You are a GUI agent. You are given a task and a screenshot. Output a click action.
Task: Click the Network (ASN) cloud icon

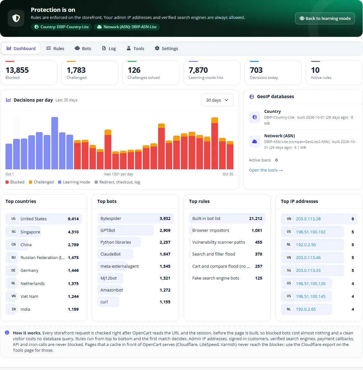click(255, 141)
